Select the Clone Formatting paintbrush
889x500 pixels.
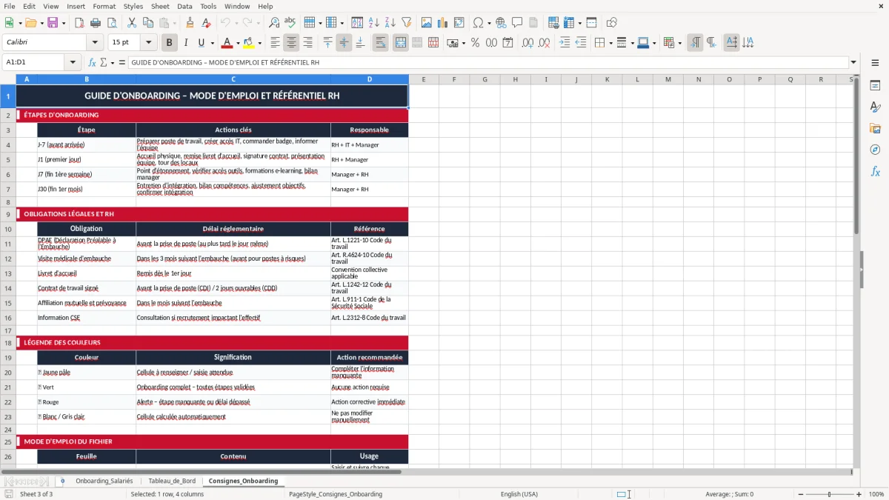(x=190, y=23)
